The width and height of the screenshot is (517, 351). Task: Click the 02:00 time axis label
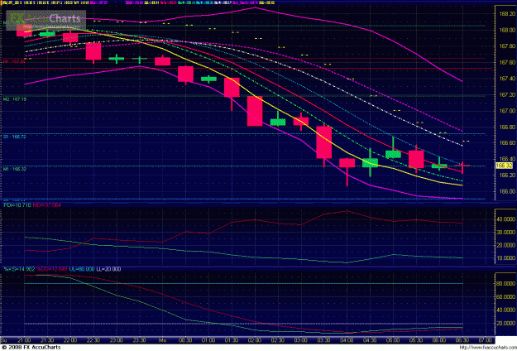point(255,340)
